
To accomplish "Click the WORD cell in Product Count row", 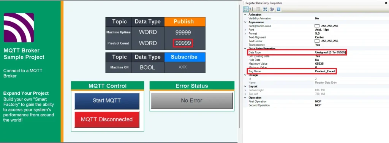I will click(x=148, y=43).
